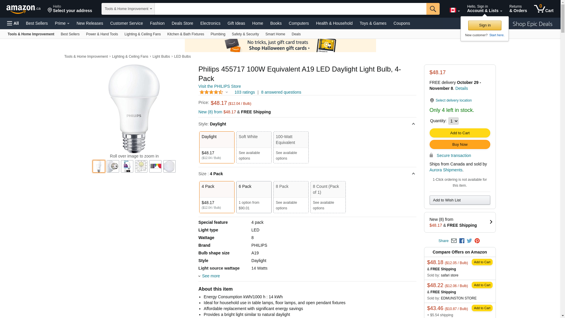Open the Quantity dropdown
The height and width of the screenshot is (318, 565).
[453, 121]
